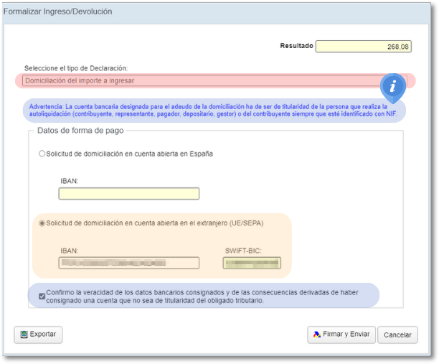Click the spreadsheet icon on the Exportar button
Screen dimensions: 439x364
24,335
